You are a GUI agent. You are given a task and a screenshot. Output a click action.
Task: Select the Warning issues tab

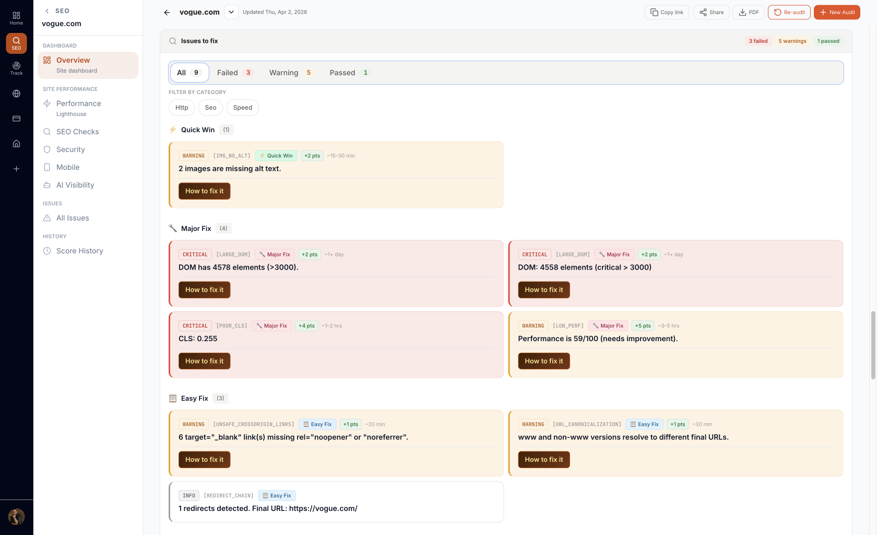click(290, 73)
